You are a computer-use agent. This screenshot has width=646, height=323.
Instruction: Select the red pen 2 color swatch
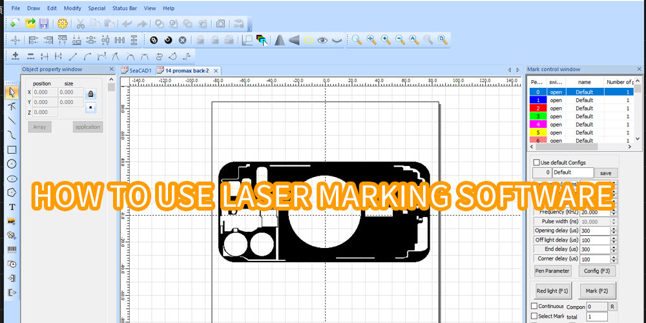click(537, 109)
